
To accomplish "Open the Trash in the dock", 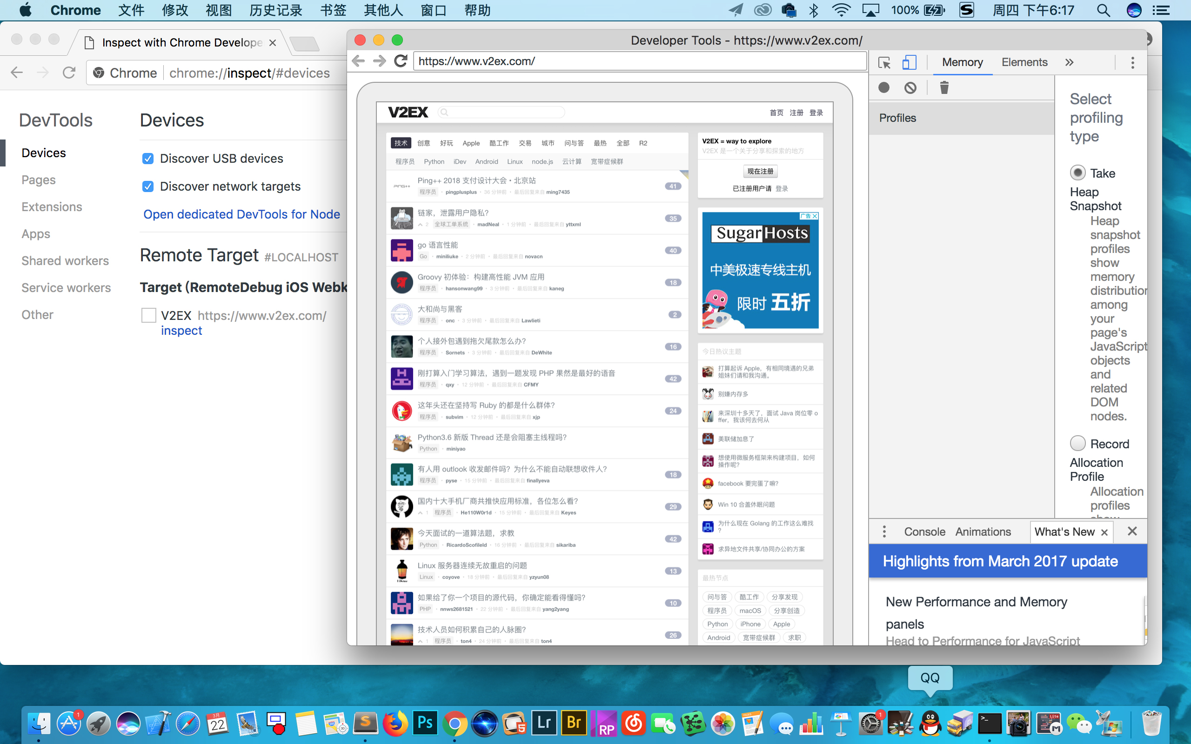I will (x=1151, y=724).
